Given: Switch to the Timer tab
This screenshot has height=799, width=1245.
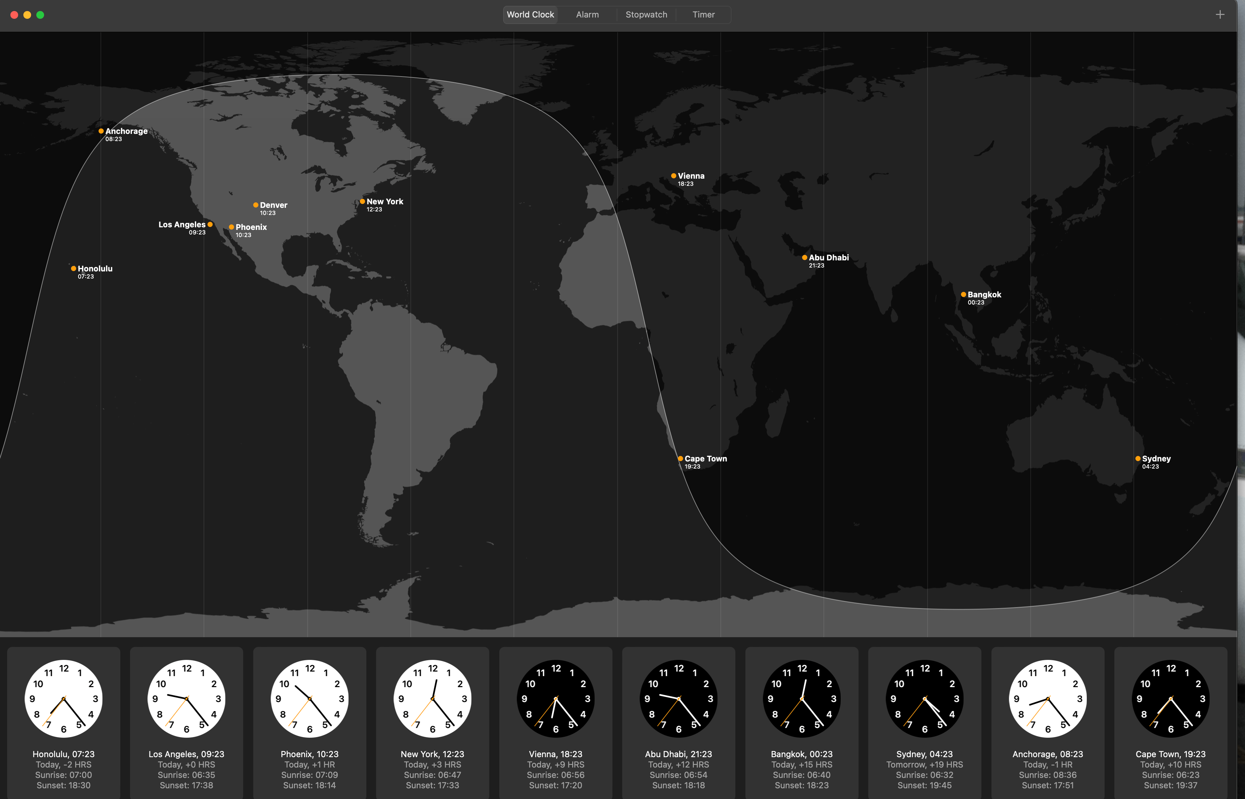Looking at the screenshot, I should click(703, 15).
